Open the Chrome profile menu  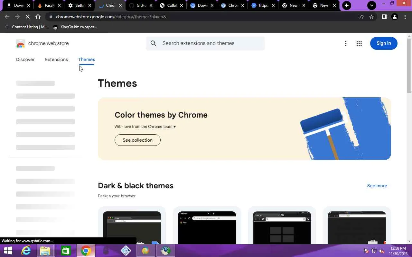point(394,17)
